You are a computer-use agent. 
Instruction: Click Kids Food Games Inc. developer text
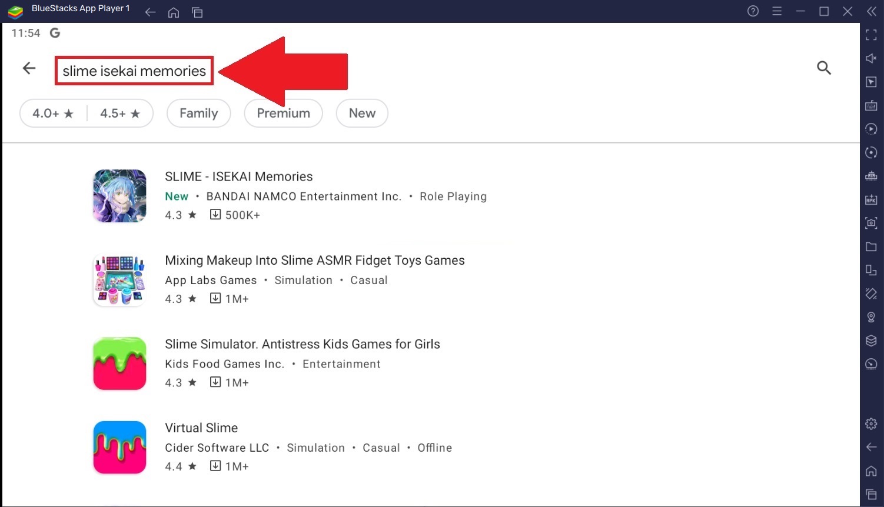pyautogui.click(x=225, y=364)
